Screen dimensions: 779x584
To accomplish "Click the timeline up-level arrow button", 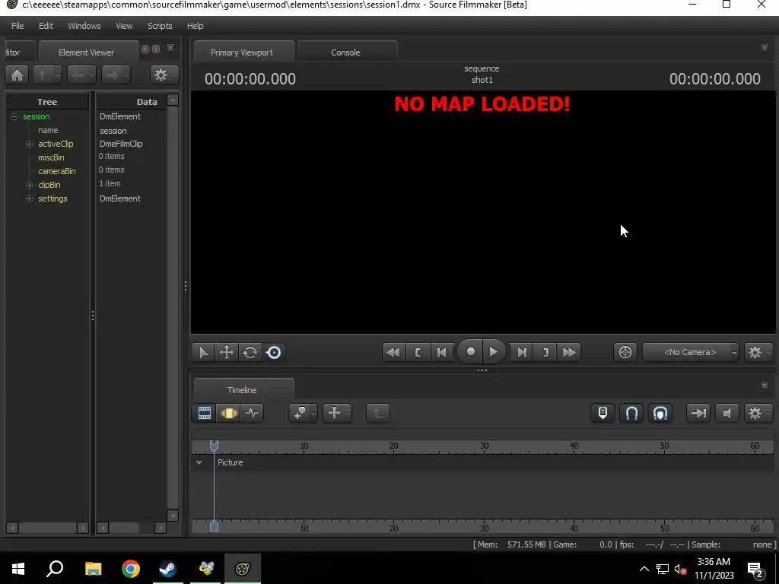I will (x=377, y=413).
